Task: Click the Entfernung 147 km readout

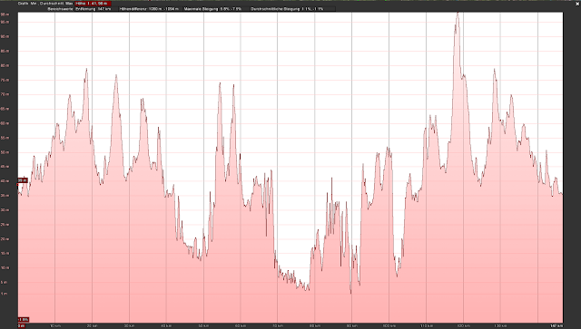Action: tap(93, 9)
